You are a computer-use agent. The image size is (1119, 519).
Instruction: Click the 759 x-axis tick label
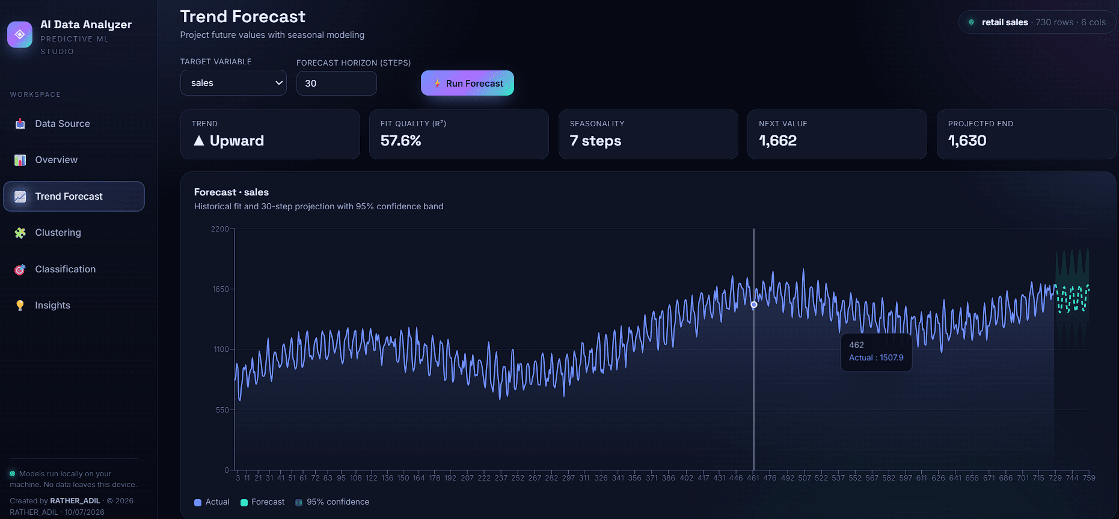click(1089, 478)
